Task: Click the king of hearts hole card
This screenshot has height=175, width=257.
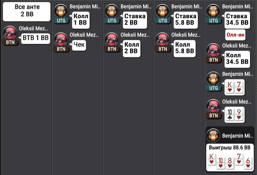Action: (x=229, y=87)
